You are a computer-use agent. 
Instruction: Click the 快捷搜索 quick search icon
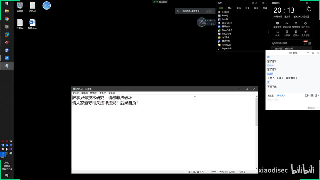(x=296, y=25)
